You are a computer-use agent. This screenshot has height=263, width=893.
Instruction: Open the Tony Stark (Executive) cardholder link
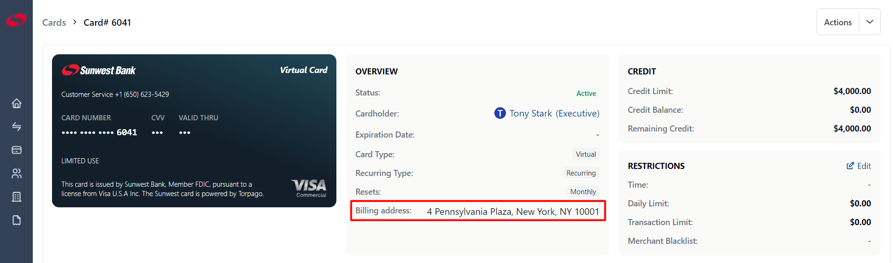point(554,113)
